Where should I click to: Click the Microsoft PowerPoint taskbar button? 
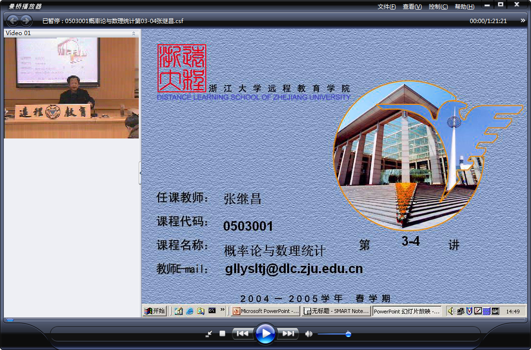pyautogui.click(x=266, y=311)
